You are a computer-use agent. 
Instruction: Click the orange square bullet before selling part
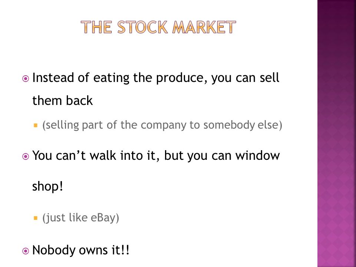pyautogui.click(x=36, y=125)
